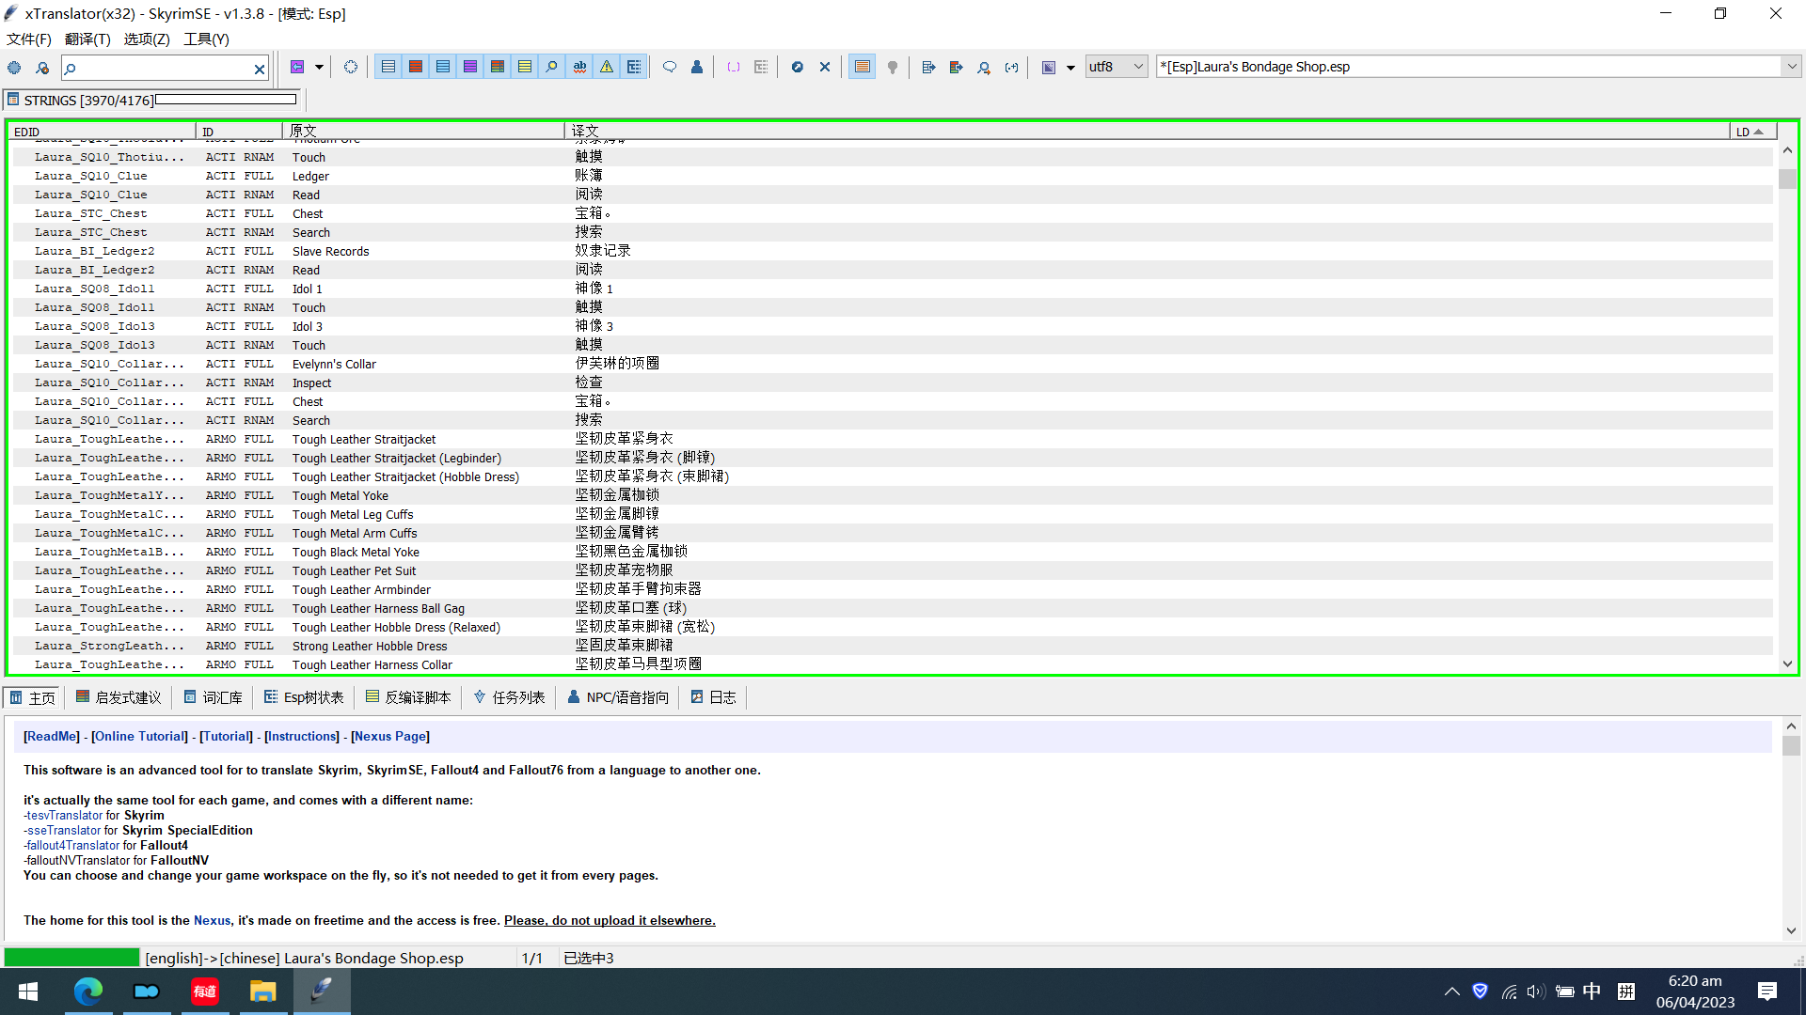Open the Nexus Page link
This screenshot has width=1806, height=1015.
pyautogui.click(x=390, y=737)
